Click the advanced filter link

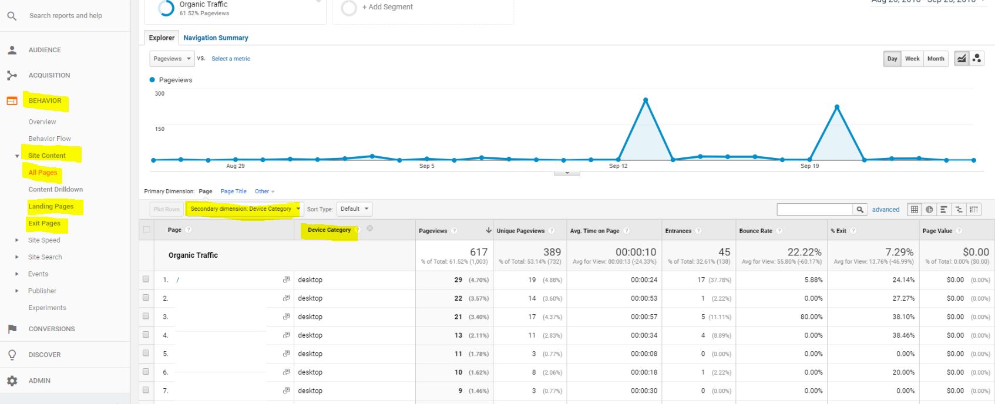pyautogui.click(x=885, y=210)
